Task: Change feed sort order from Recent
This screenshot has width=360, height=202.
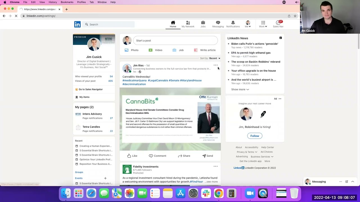Action: pos(215,58)
